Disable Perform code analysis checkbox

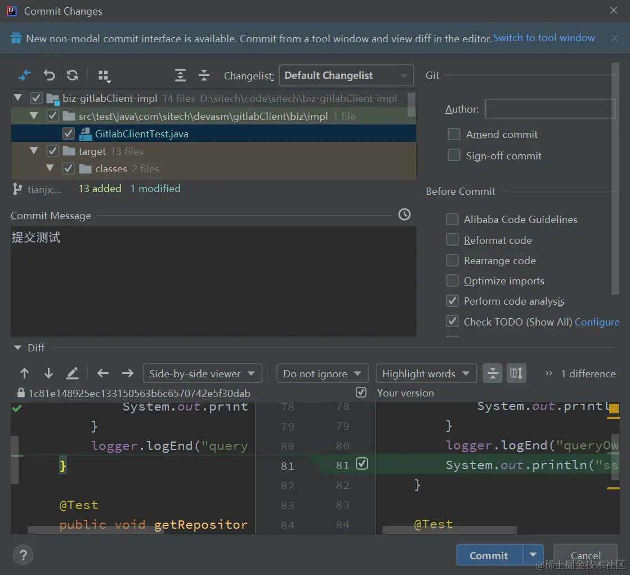(x=453, y=301)
